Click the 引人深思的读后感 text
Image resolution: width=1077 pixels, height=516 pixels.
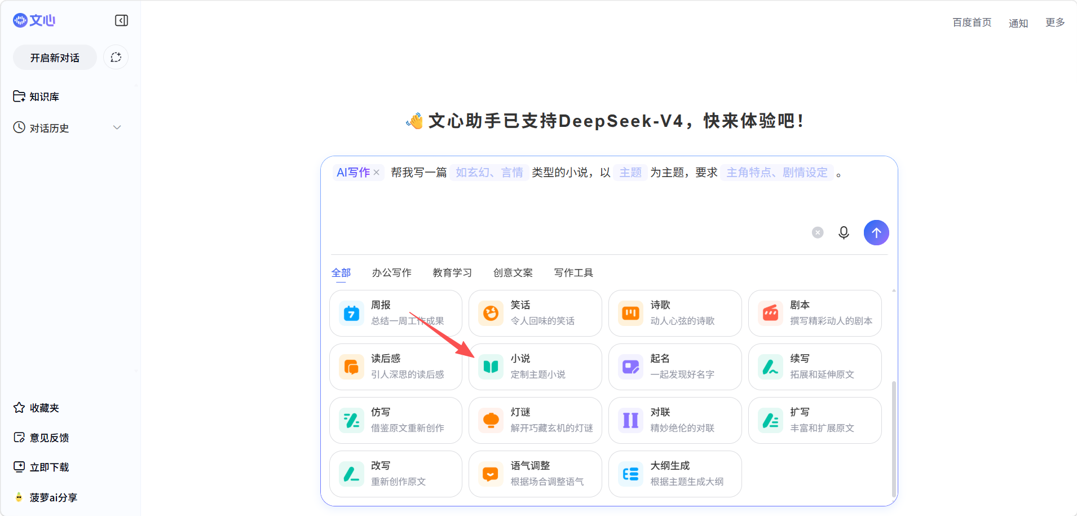(x=408, y=374)
